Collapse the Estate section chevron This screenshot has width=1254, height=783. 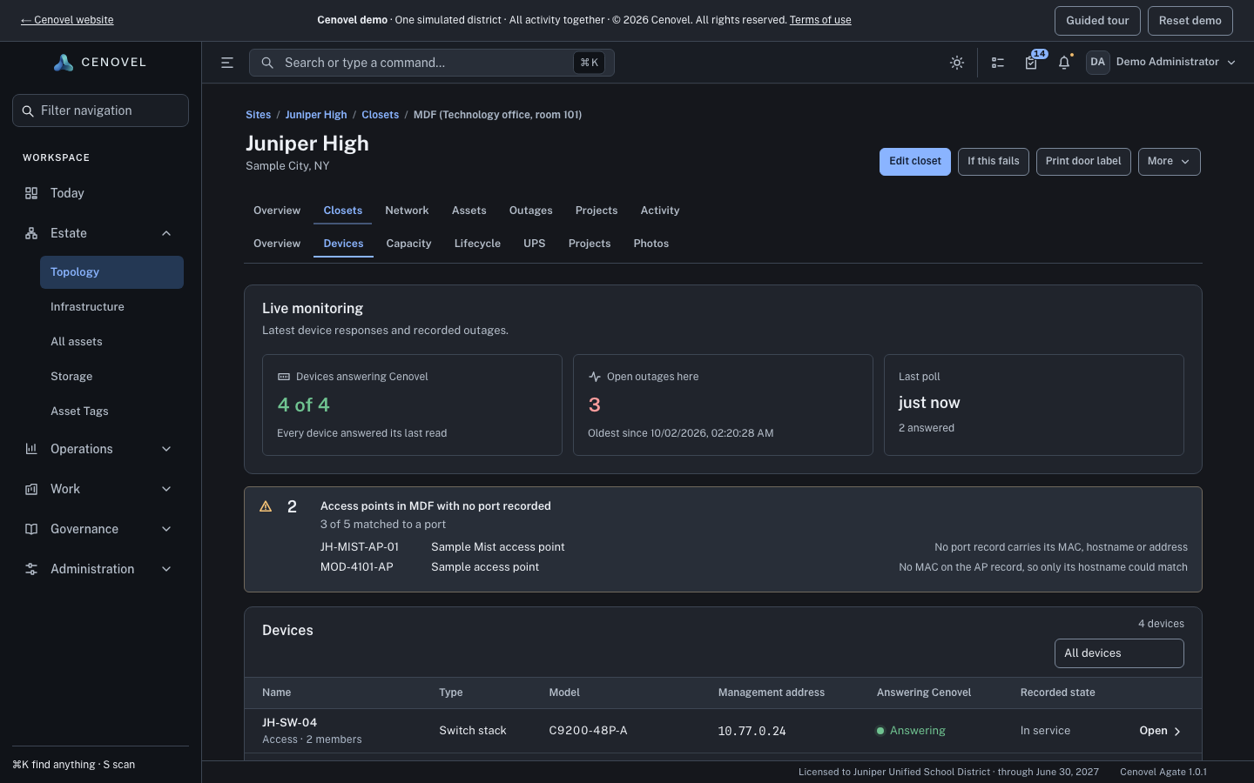coord(166,233)
